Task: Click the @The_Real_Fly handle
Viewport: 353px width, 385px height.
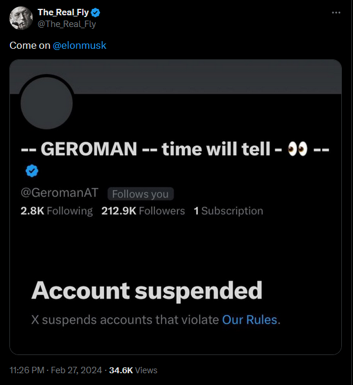Action: pos(67,24)
